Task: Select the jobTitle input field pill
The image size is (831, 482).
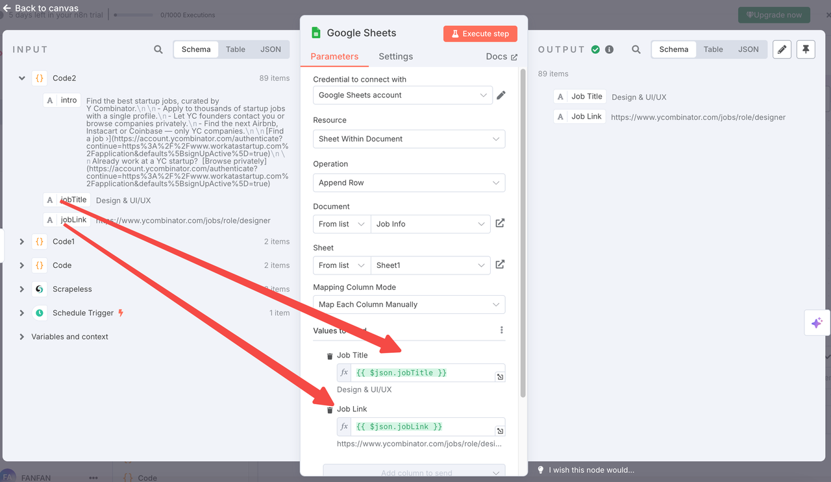Action: pyautogui.click(x=67, y=200)
